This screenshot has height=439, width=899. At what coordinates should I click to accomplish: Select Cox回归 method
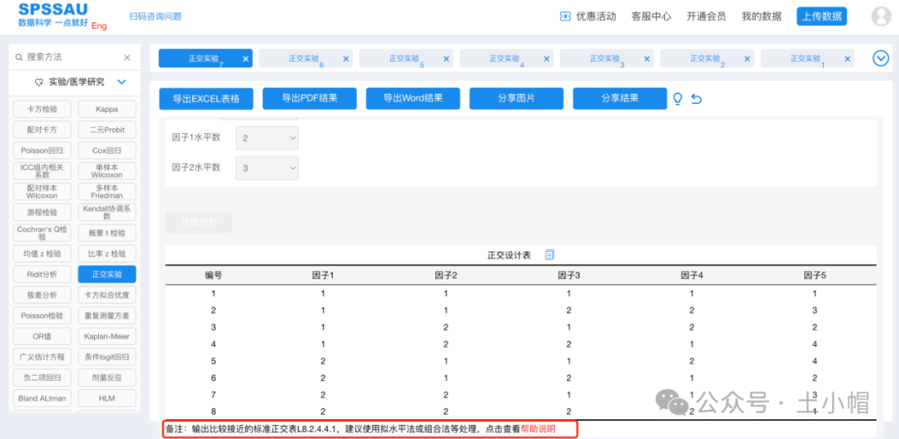[x=107, y=150]
